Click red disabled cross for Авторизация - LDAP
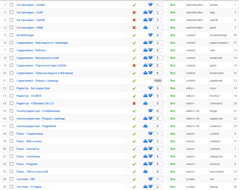 pos(134,12)
